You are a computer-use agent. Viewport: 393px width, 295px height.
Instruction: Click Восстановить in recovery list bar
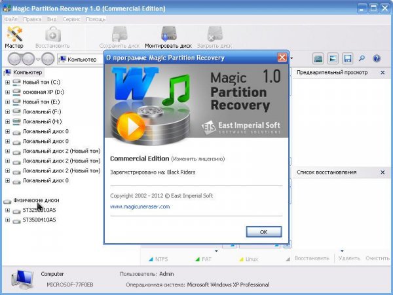(x=312, y=258)
